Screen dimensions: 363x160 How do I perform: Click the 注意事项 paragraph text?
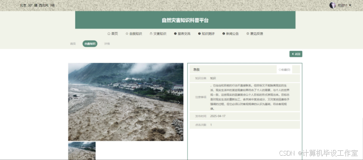[x=250, y=97]
